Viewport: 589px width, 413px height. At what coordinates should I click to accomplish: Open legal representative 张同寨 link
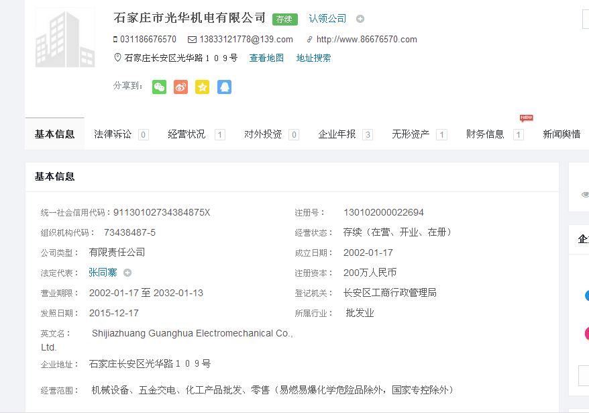click(x=103, y=273)
